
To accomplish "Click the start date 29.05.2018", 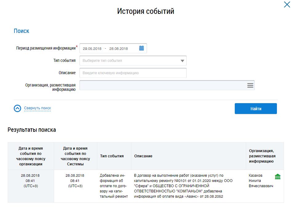I will (x=92, y=49).
